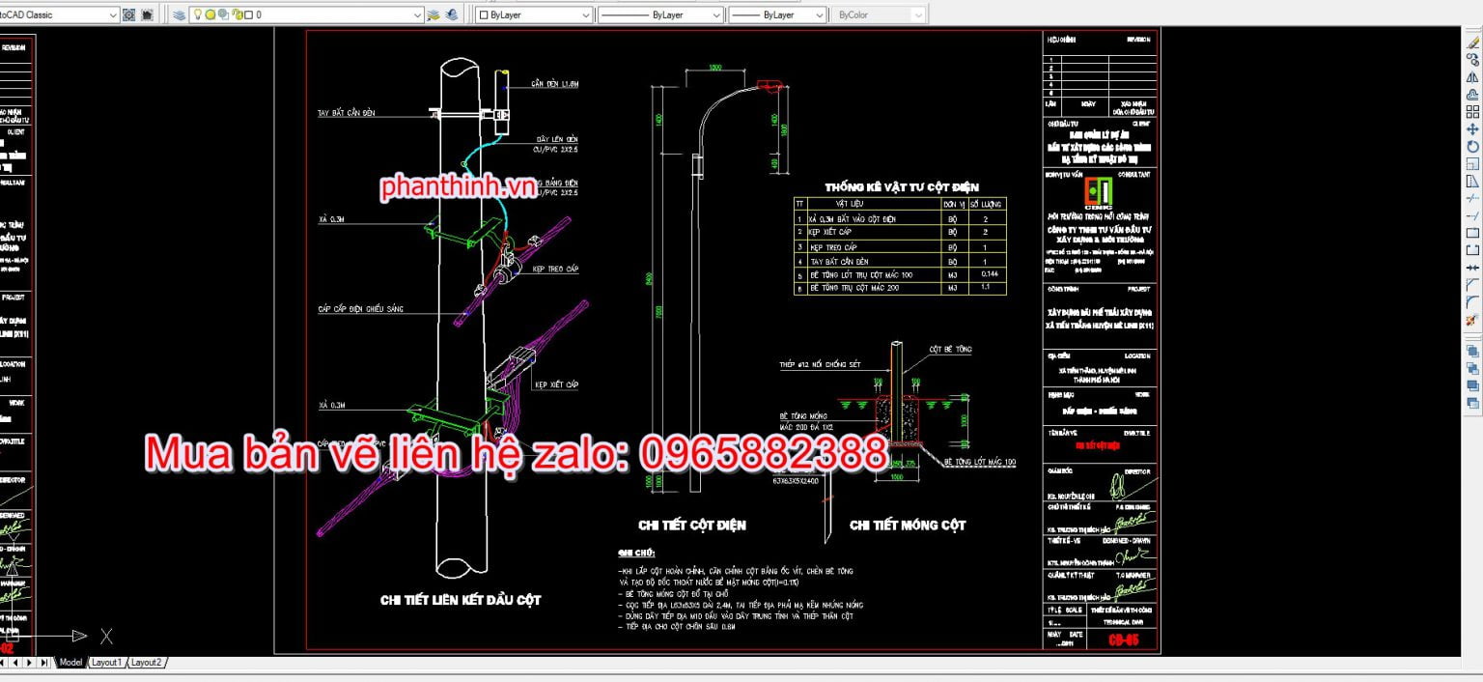Open the ByLayer linetype dropdown

[715, 15]
